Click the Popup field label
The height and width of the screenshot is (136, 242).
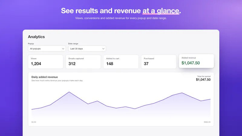(x=31, y=44)
